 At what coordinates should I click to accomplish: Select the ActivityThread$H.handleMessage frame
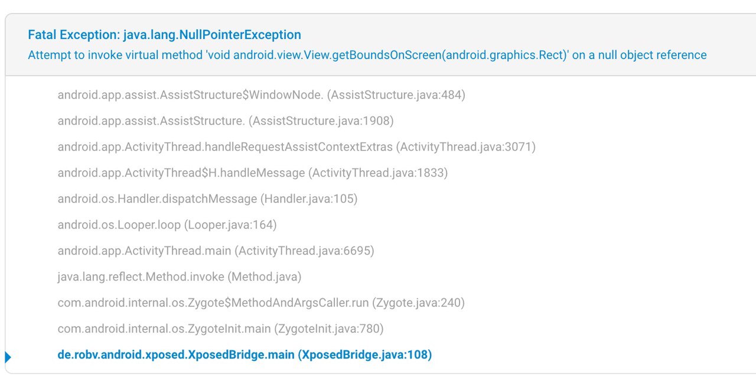click(x=252, y=172)
